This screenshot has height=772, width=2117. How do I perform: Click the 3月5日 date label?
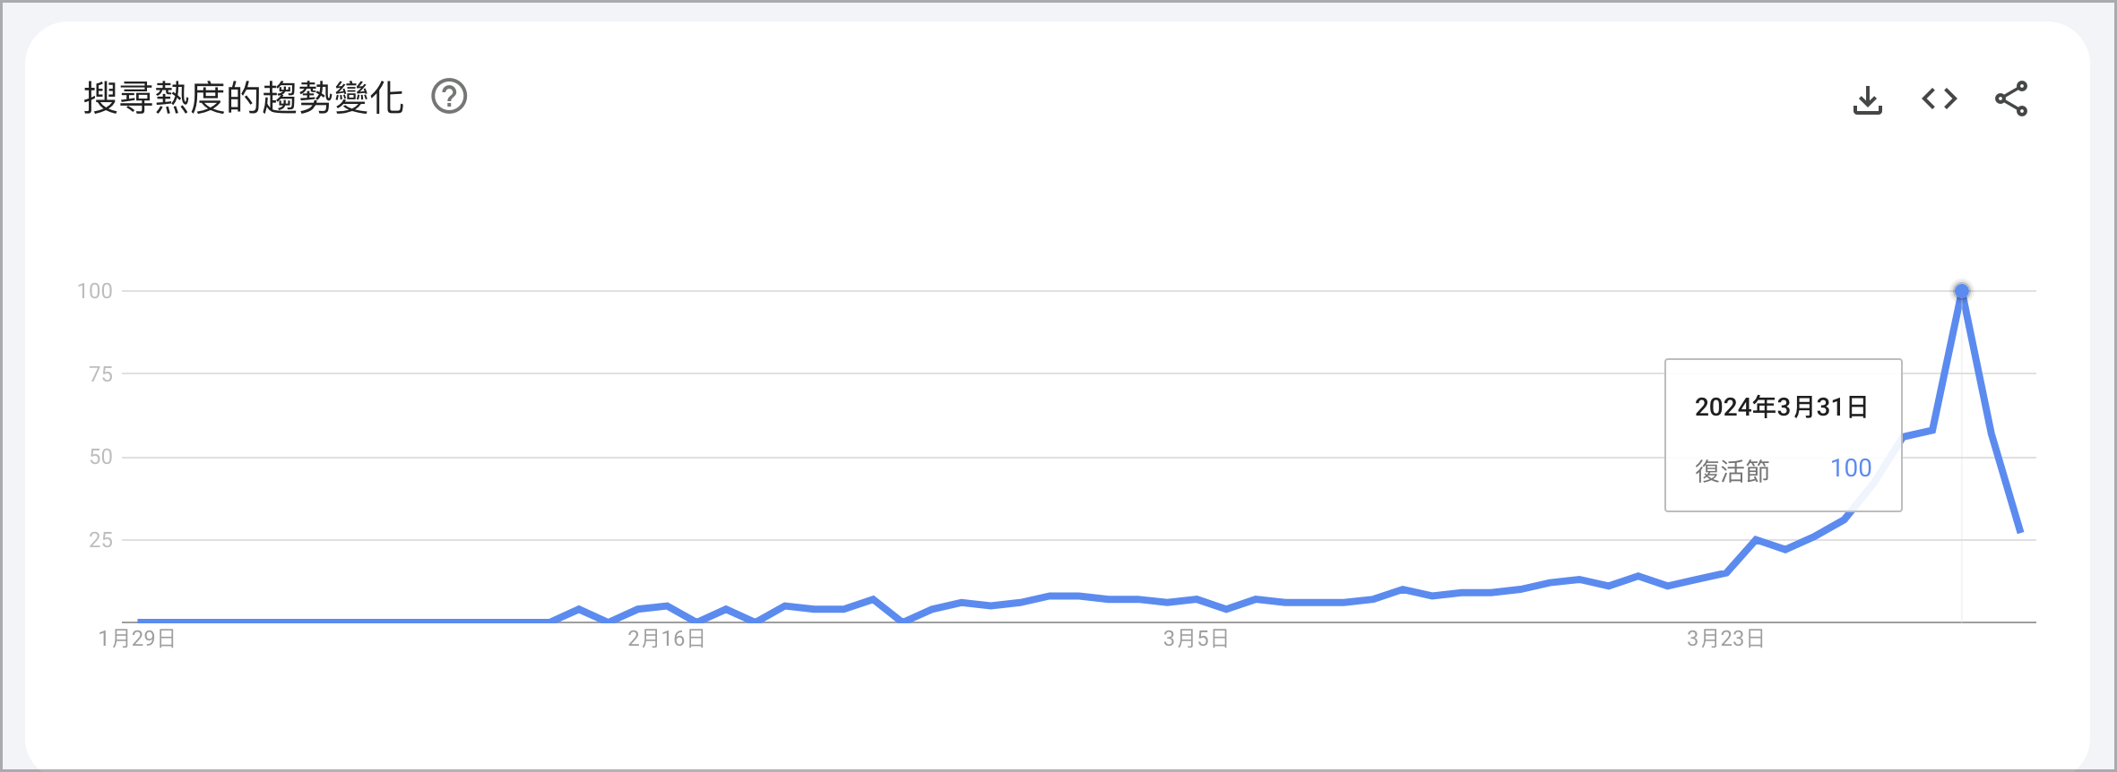click(1197, 639)
